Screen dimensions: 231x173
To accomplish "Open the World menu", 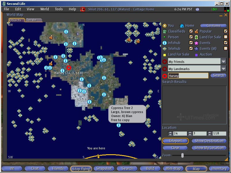I will click(44, 9).
